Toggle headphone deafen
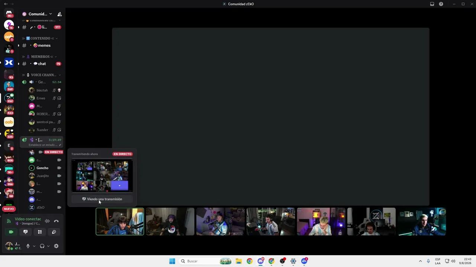This screenshot has width=476, height=267. (42, 246)
